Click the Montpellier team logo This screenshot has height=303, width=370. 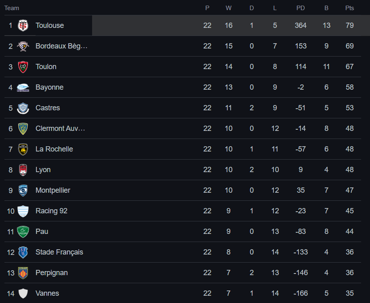click(x=23, y=190)
